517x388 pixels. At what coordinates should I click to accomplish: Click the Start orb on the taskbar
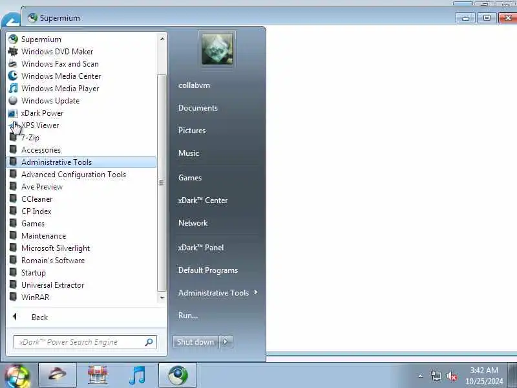pos(17,376)
